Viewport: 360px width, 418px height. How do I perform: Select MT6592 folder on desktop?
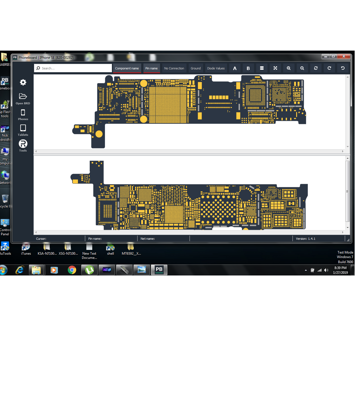pyautogui.click(x=131, y=249)
